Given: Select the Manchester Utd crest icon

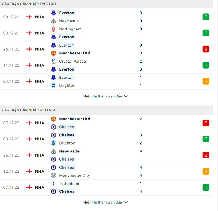Looking at the screenshot, I should point(53,53).
